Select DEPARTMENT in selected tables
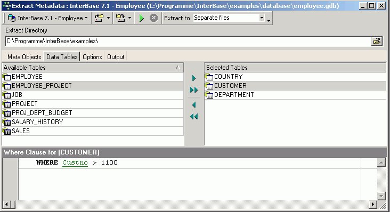The width and height of the screenshot is (390, 212). (x=295, y=95)
